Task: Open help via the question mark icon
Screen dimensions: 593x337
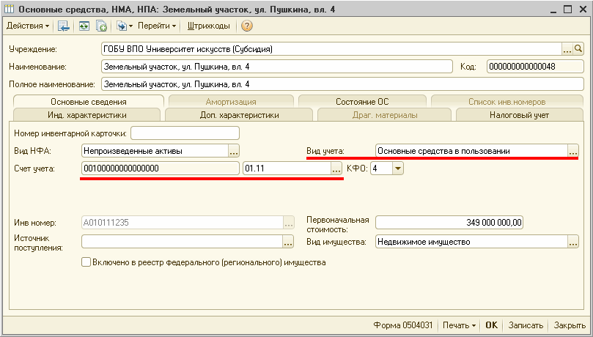Action: click(247, 26)
